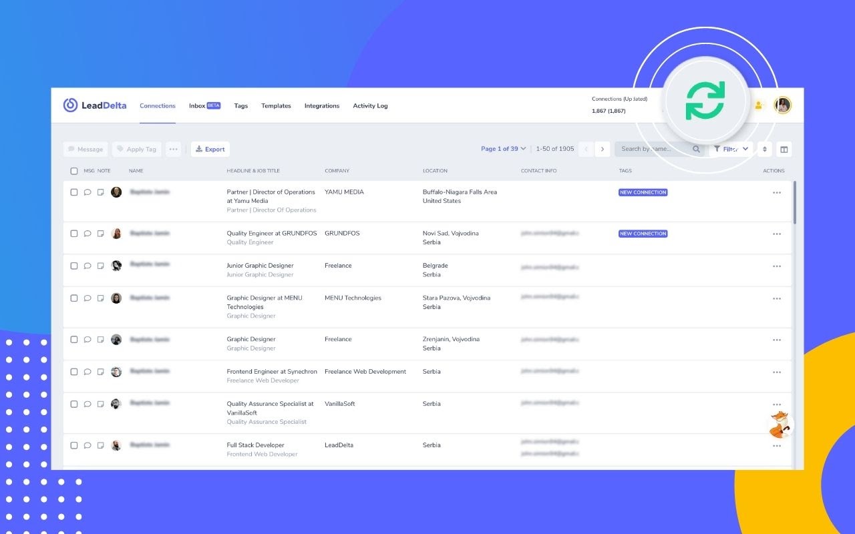The width and height of the screenshot is (855, 534).
Task: Message the Zrenjanin Graphic Designer contact
Action: 87,340
